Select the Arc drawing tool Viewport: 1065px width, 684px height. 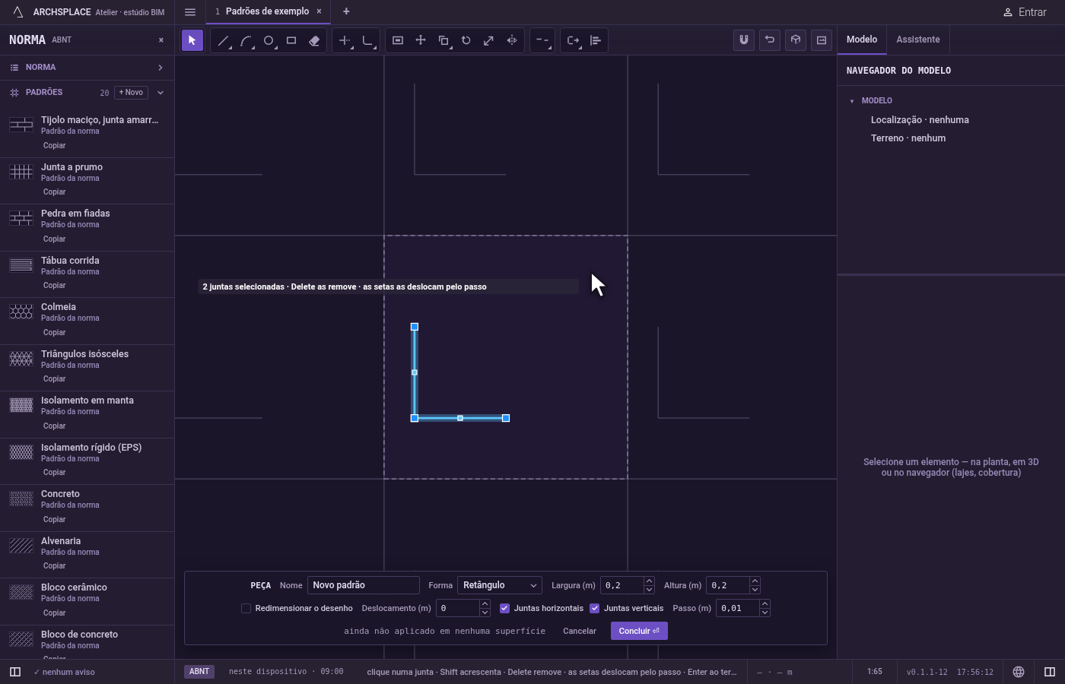[246, 40]
